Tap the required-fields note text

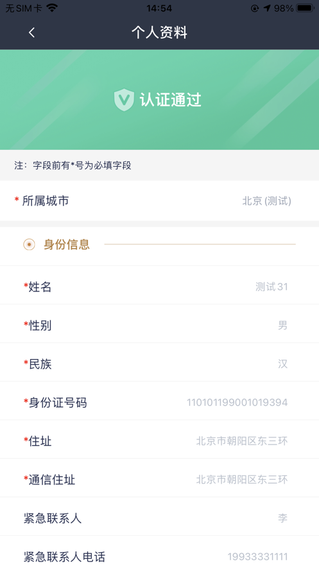73,165
